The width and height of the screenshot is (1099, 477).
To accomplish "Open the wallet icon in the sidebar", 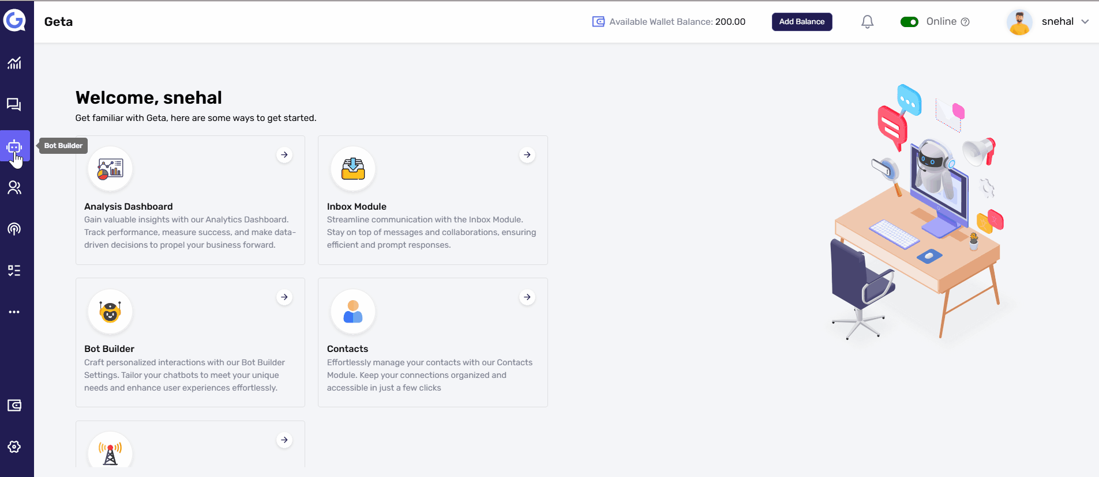I will pyautogui.click(x=14, y=406).
